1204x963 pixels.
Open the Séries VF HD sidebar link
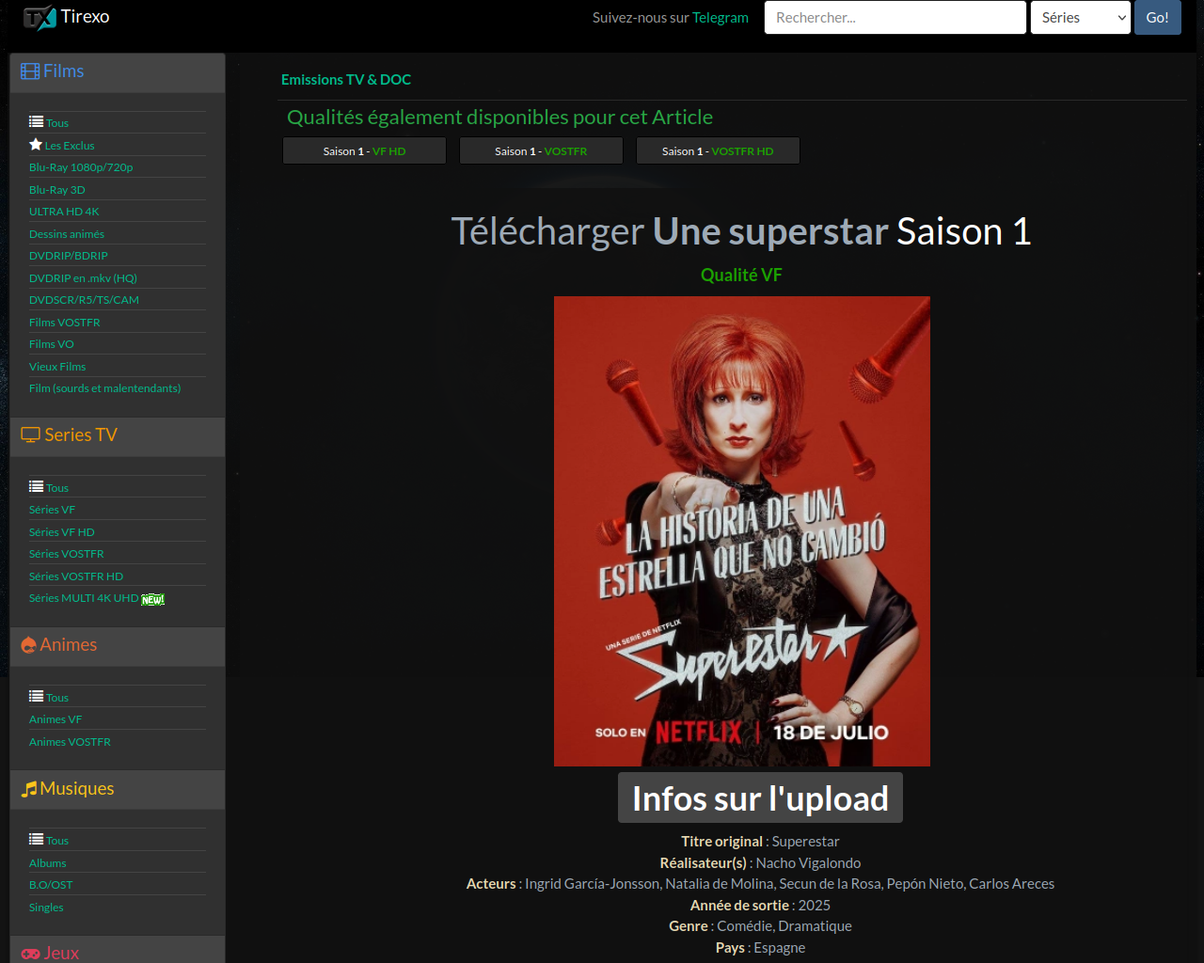click(x=62, y=532)
